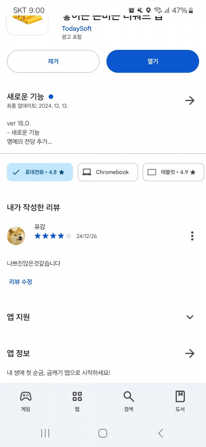Expand the 앱 지원 section chevron
The width and height of the screenshot is (206, 447).
[190, 317]
